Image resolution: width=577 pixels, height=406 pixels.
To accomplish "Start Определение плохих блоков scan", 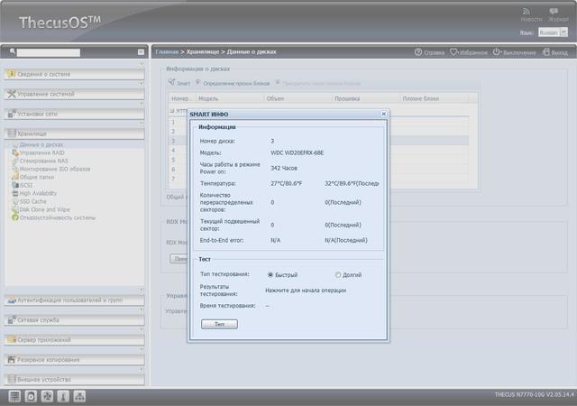I will click(x=233, y=83).
